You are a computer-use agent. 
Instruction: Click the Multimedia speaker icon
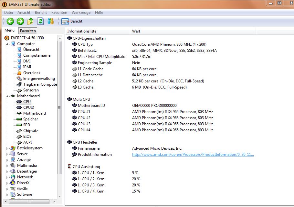pyautogui.click(x=13, y=165)
